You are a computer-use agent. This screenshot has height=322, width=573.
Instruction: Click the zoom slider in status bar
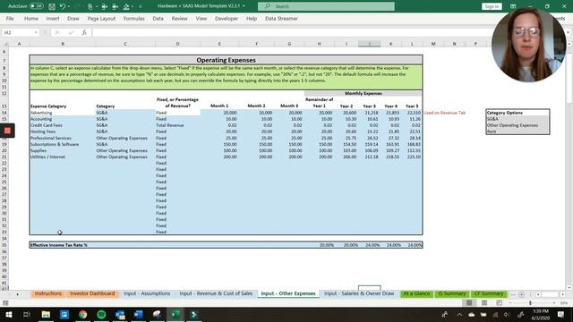tap(530, 303)
